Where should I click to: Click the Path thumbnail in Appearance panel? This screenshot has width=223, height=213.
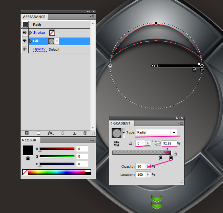click(25, 24)
